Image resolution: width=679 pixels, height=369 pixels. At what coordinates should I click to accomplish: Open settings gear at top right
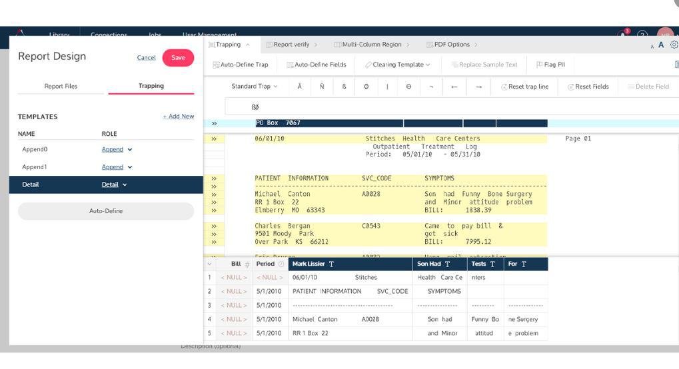pos(674,45)
